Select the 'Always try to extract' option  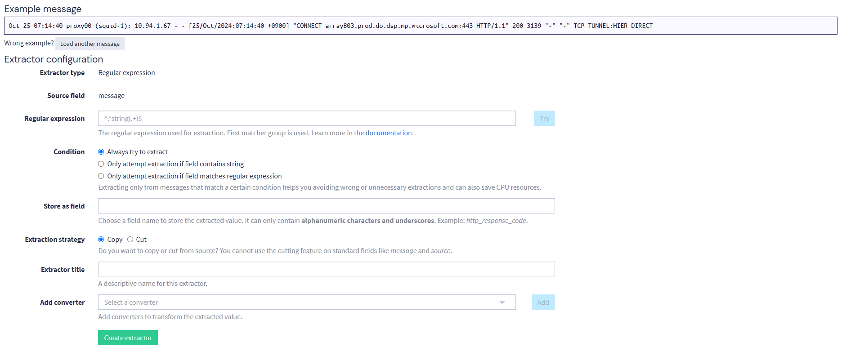[101, 152]
